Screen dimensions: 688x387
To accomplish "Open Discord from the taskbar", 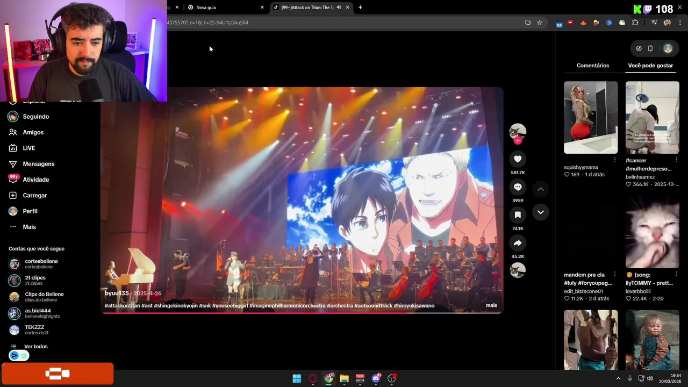I will (376, 378).
